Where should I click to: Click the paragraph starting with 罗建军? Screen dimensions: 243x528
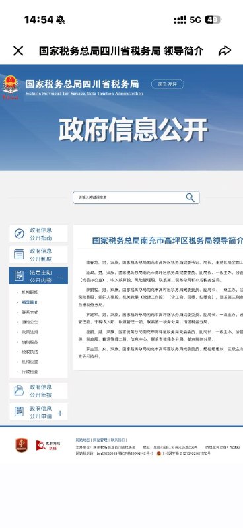click(x=161, y=319)
